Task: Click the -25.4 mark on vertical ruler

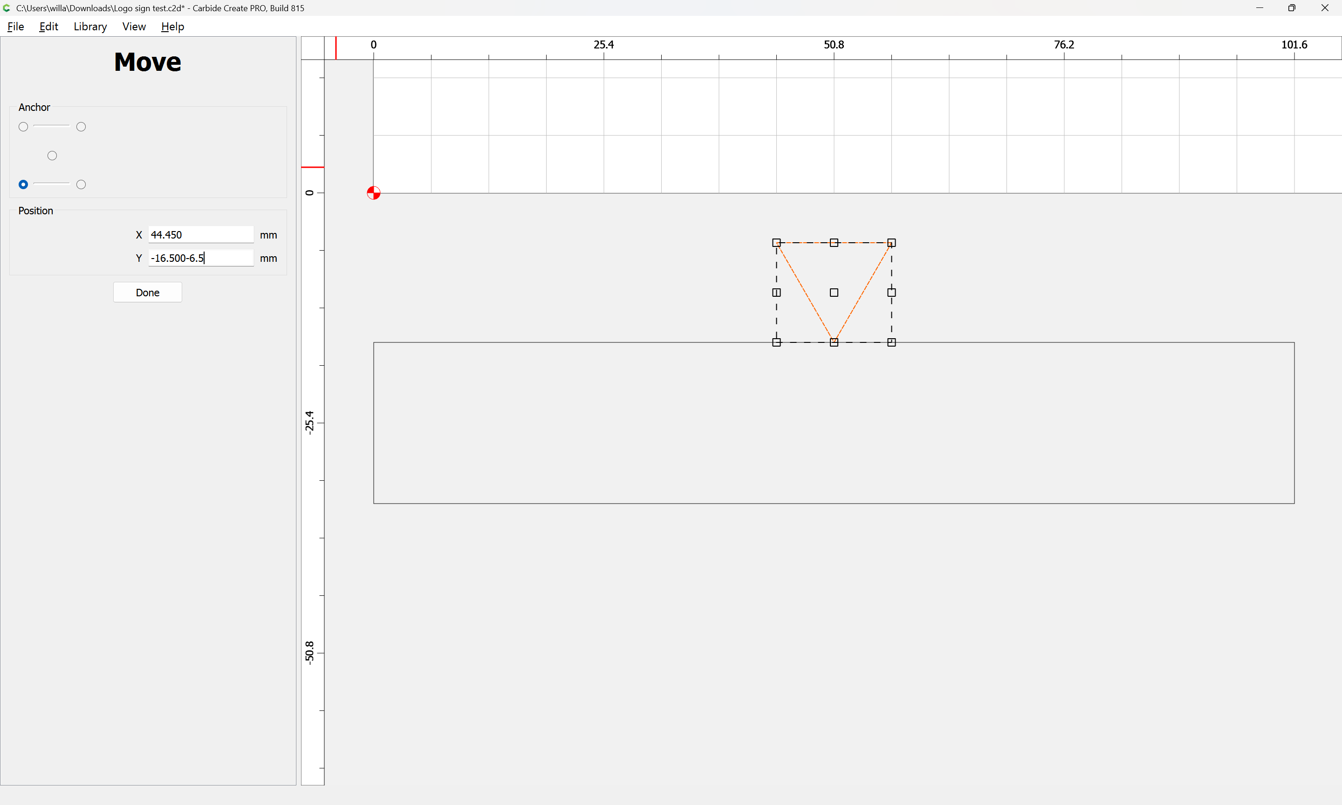Action: (x=309, y=423)
